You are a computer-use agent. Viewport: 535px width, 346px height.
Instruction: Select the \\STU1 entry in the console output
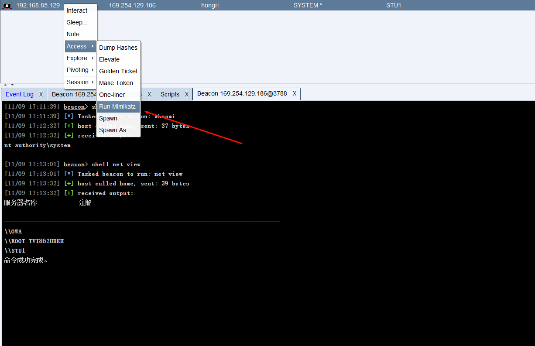point(15,251)
